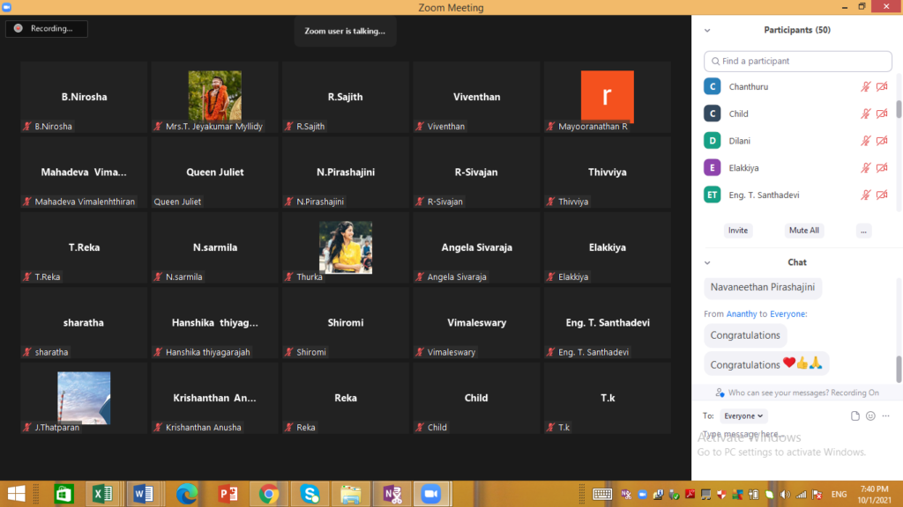Open the chat file attachment icon
Screen dimensions: 903x507
coord(854,415)
